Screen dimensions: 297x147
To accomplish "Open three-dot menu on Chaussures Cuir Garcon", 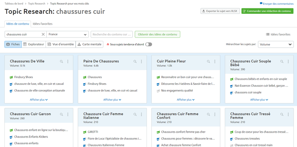I will (x=68, y=114).
